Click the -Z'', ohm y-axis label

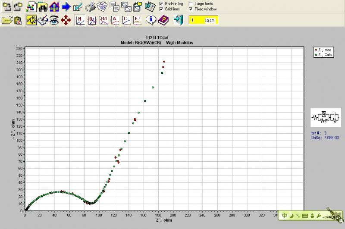coord(13,129)
